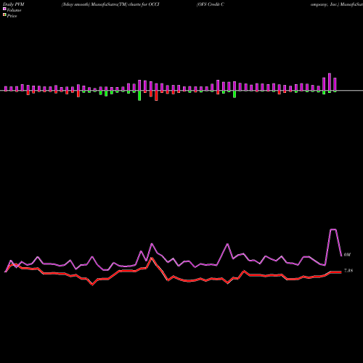363x363 pixels.
Task: Click the '7.88' price value label
Action: pos(348,271)
